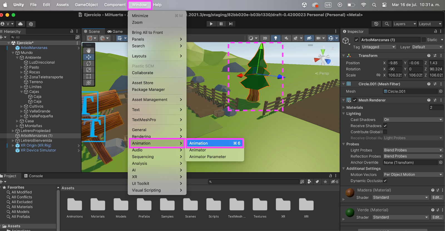
Task: Toggle scene lighting bulb icon
Action: 276,38
